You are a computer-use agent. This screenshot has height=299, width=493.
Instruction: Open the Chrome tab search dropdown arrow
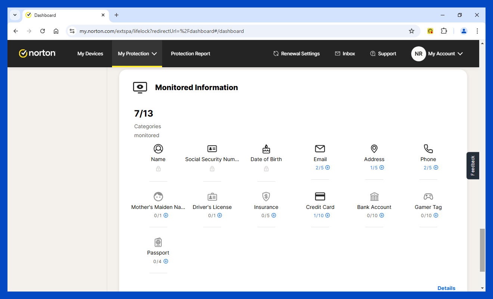(x=15, y=15)
